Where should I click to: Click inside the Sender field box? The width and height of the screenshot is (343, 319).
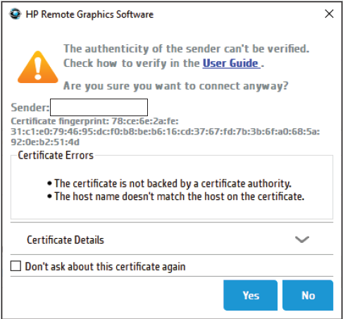coord(99,107)
